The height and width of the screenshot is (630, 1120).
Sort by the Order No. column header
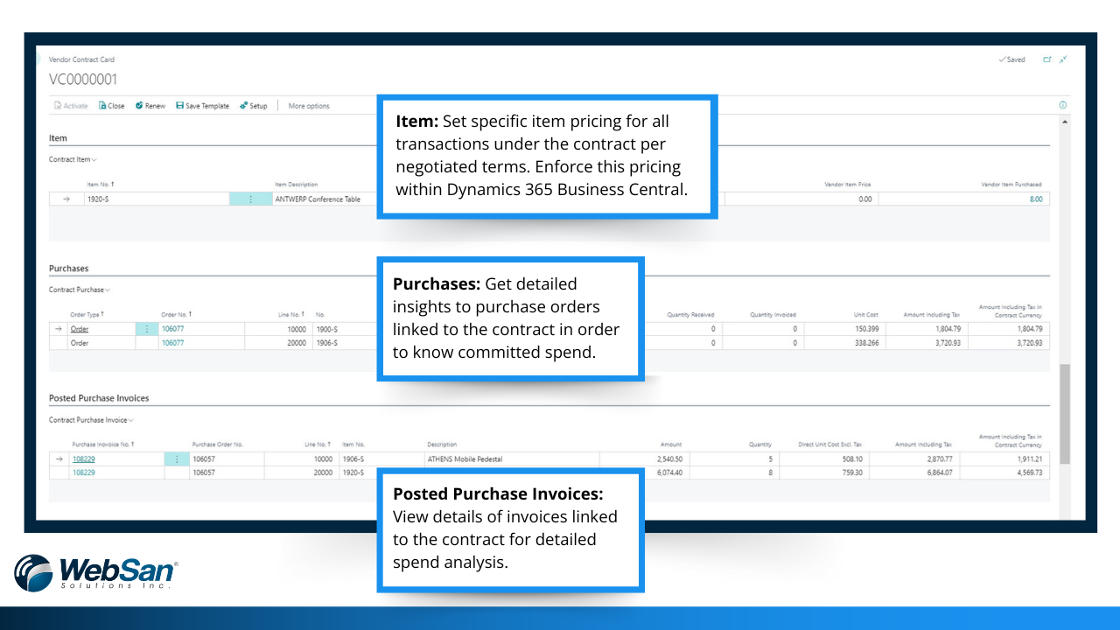pos(177,314)
